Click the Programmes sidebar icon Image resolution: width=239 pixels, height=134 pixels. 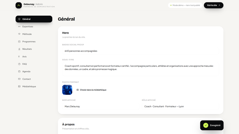tap(19, 41)
